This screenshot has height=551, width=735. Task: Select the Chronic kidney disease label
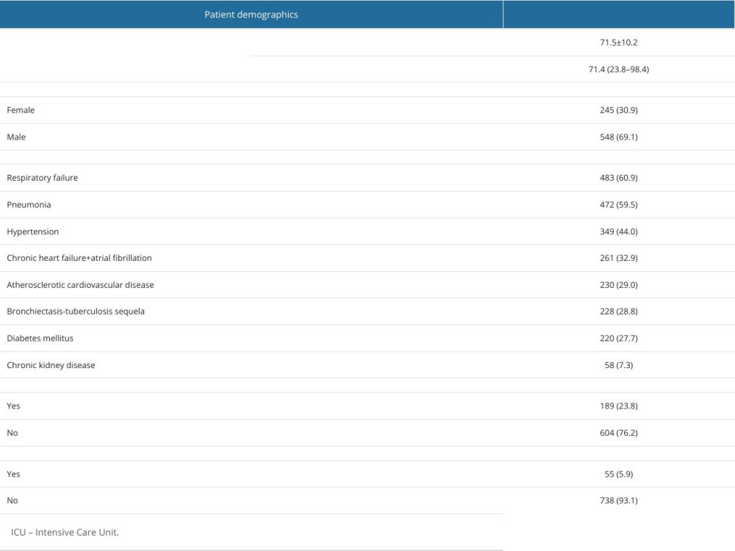51,365
